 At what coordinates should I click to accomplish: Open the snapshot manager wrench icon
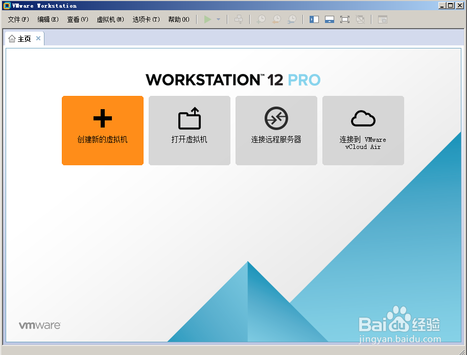pyautogui.click(x=292, y=19)
